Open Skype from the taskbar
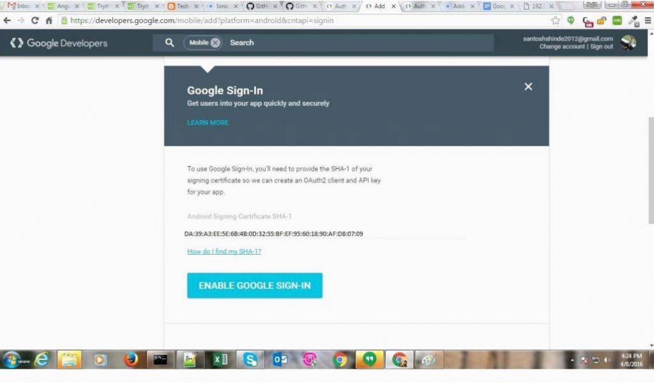 click(x=250, y=359)
